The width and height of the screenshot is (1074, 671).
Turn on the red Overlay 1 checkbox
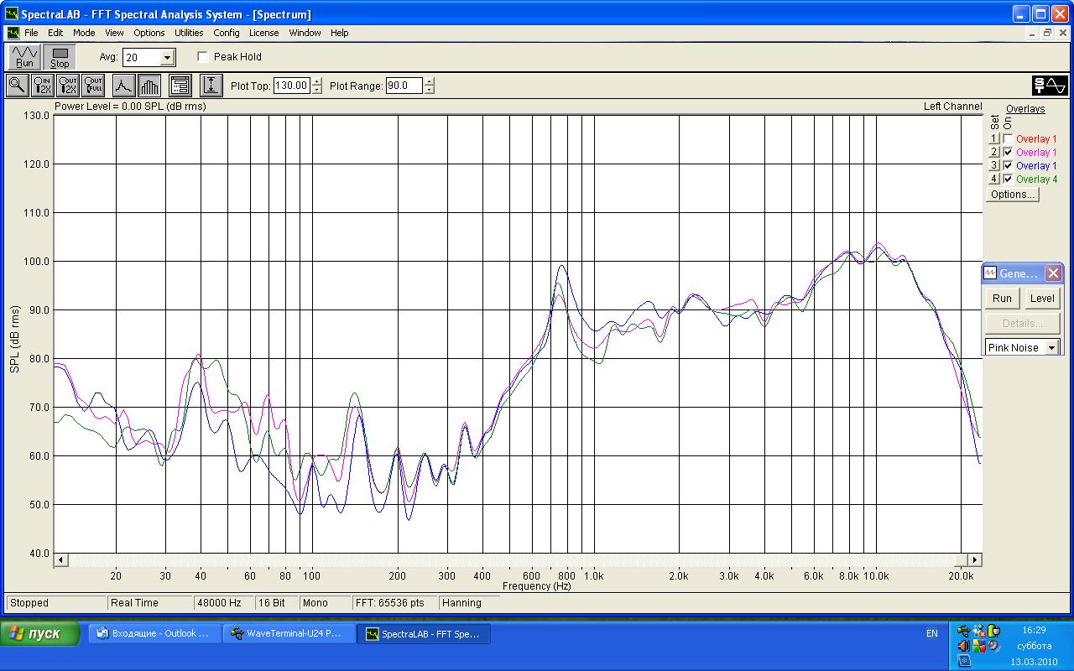click(1008, 139)
